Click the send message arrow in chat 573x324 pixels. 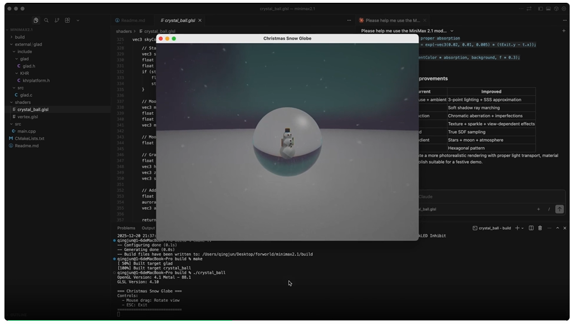[x=559, y=209]
